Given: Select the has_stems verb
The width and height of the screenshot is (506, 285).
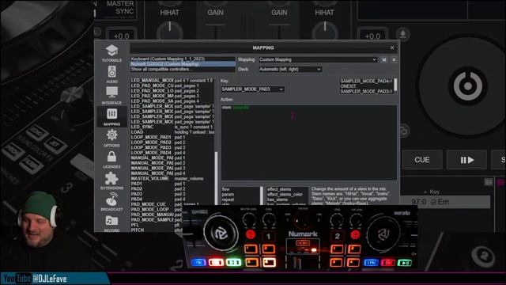Looking at the screenshot, I should tap(286, 199).
